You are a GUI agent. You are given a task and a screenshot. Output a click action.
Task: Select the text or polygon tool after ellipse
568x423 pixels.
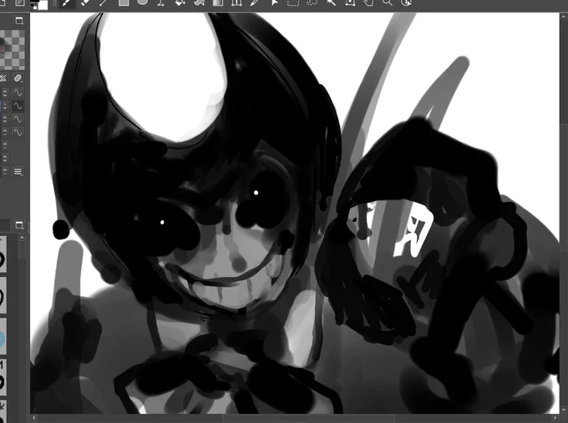[x=161, y=3]
